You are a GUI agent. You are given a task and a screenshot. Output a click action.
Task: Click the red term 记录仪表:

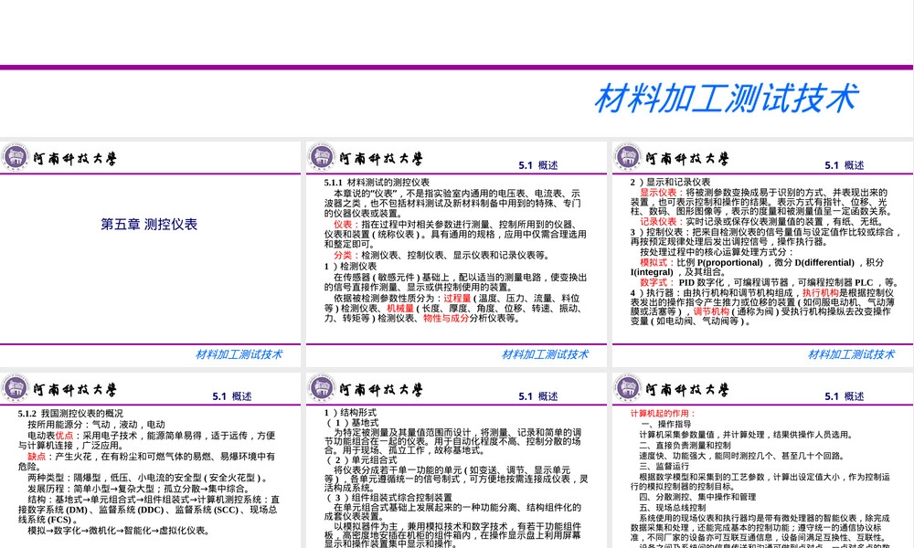pos(663,221)
